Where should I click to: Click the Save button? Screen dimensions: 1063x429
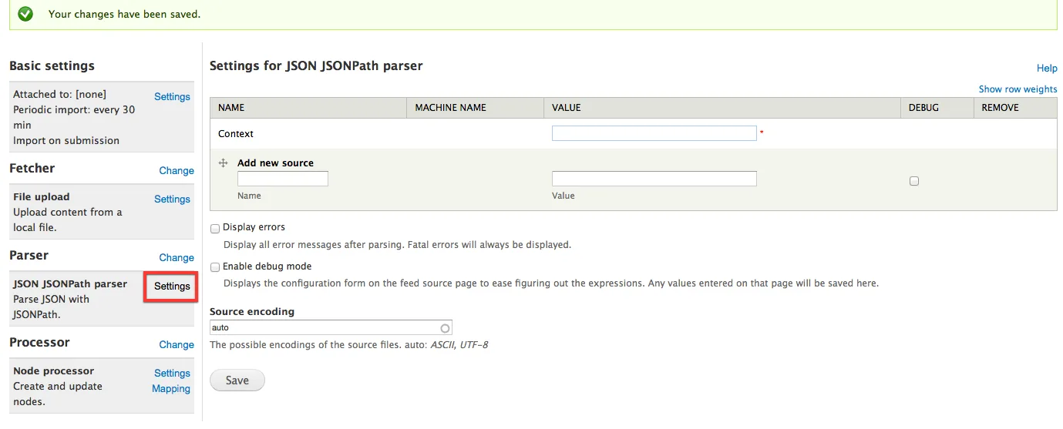tap(237, 380)
